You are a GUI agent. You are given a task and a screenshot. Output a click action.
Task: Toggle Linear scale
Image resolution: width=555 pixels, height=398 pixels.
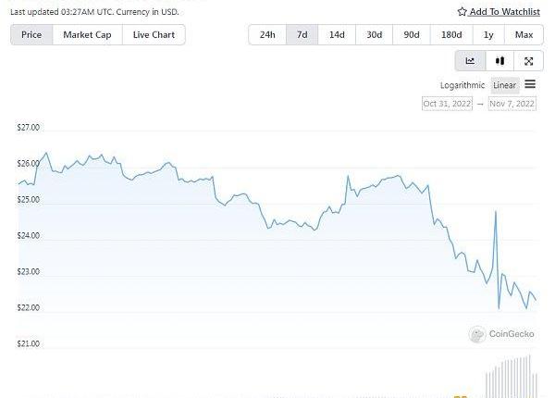click(505, 85)
